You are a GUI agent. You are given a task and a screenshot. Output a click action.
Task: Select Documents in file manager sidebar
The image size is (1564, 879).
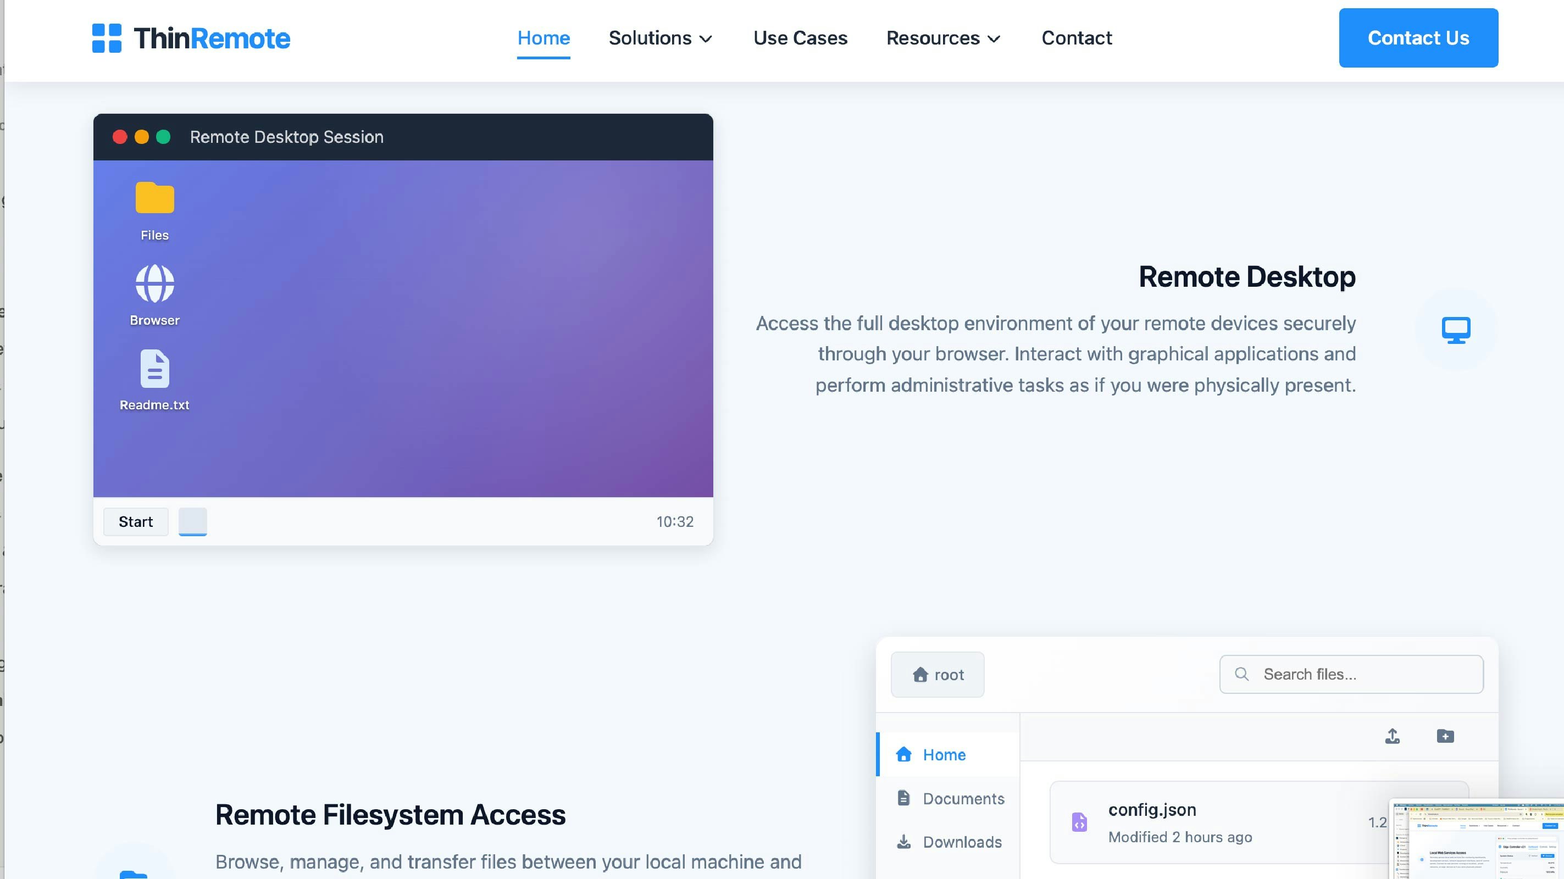[949, 798]
